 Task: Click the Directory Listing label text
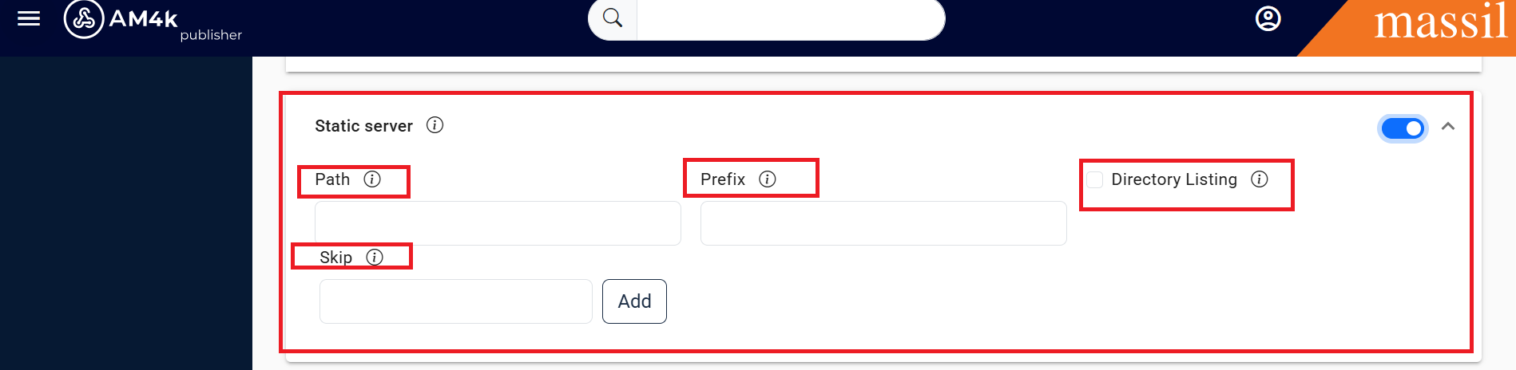click(x=1173, y=179)
